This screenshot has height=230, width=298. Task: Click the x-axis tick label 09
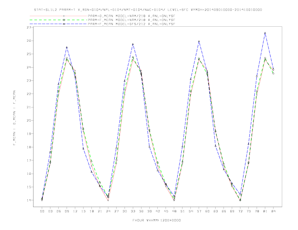coord(67,211)
